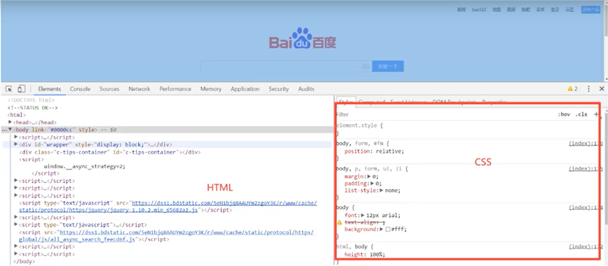
Task: Switch to the Elements tab
Action: [x=50, y=88]
